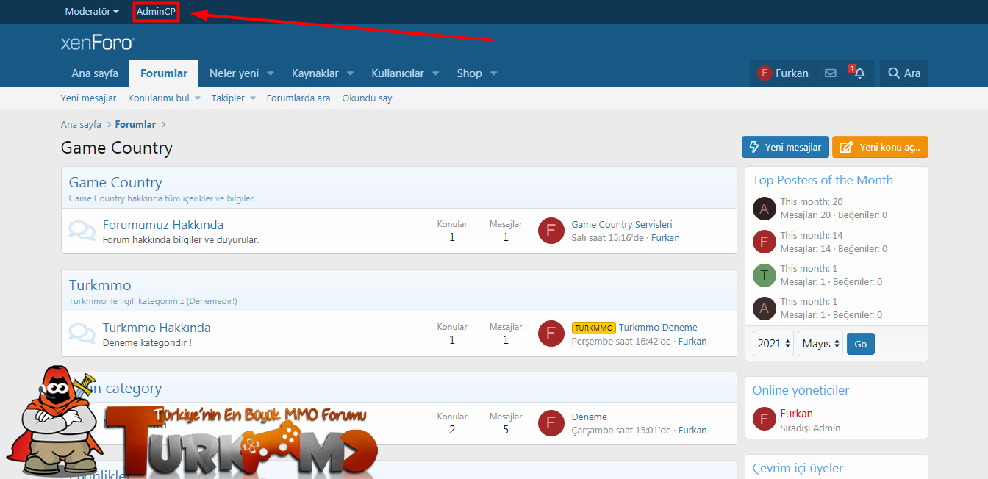Click Furkan avatar beside Game Country Servisleri
The image size is (988, 479).
coord(551,231)
